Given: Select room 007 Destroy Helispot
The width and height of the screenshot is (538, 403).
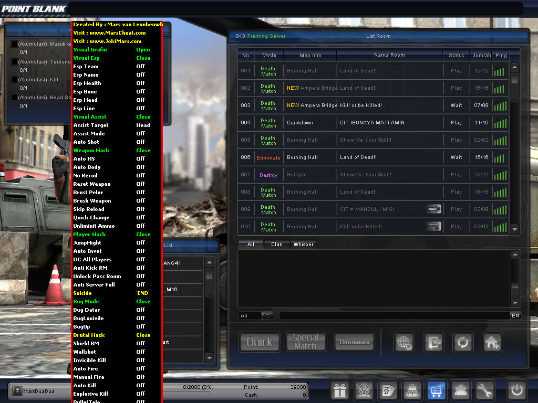Looking at the screenshot, I should [373, 175].
